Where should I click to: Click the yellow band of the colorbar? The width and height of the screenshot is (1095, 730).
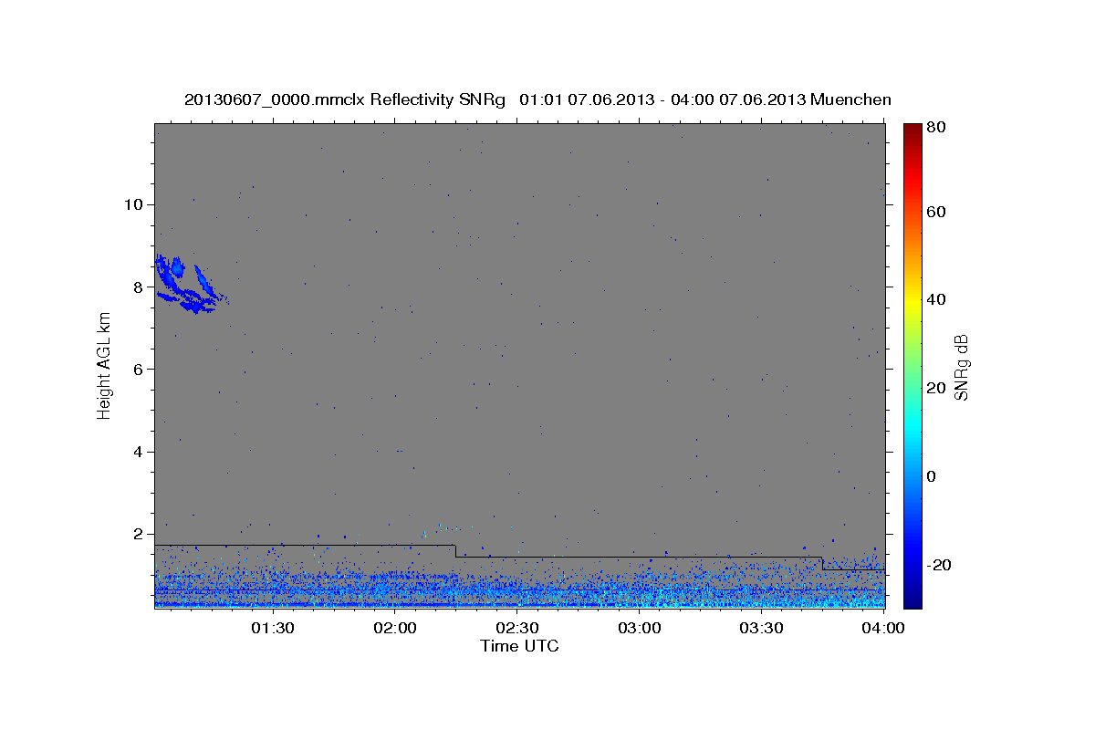click(x=912, y=299)
